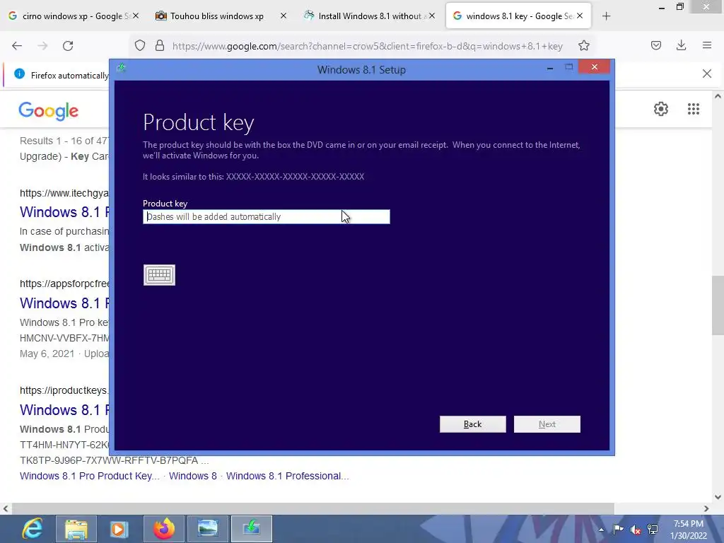Click the scroll down arrow in Firefox
The height and width of the screenshot is (543, 724).
(x=718, y=497)
